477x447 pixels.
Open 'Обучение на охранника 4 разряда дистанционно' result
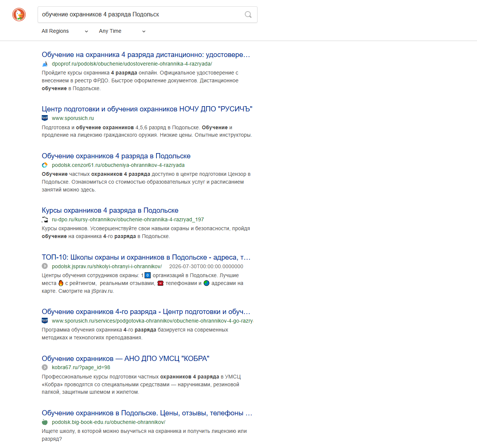146,55
